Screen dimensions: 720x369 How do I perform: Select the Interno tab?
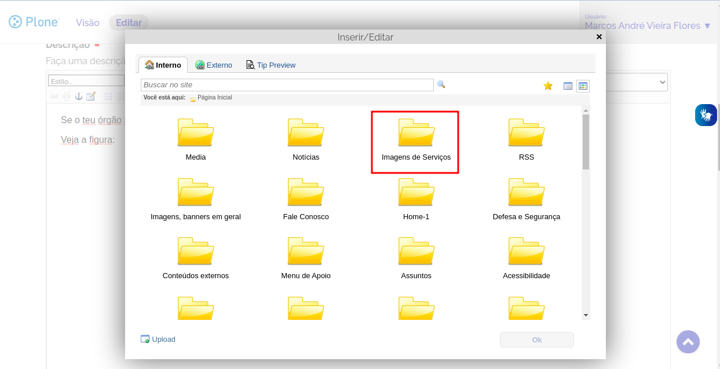tap(163, 65)
